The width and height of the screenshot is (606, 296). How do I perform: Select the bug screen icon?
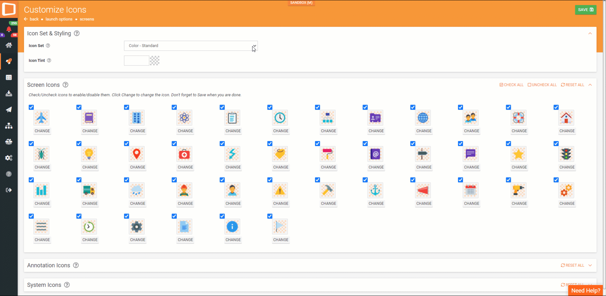tap(41, 154)
